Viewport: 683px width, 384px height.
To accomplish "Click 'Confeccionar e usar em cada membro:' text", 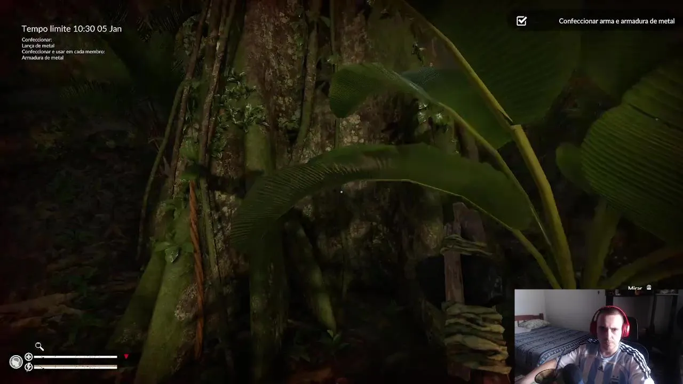I will click(63, 52).
